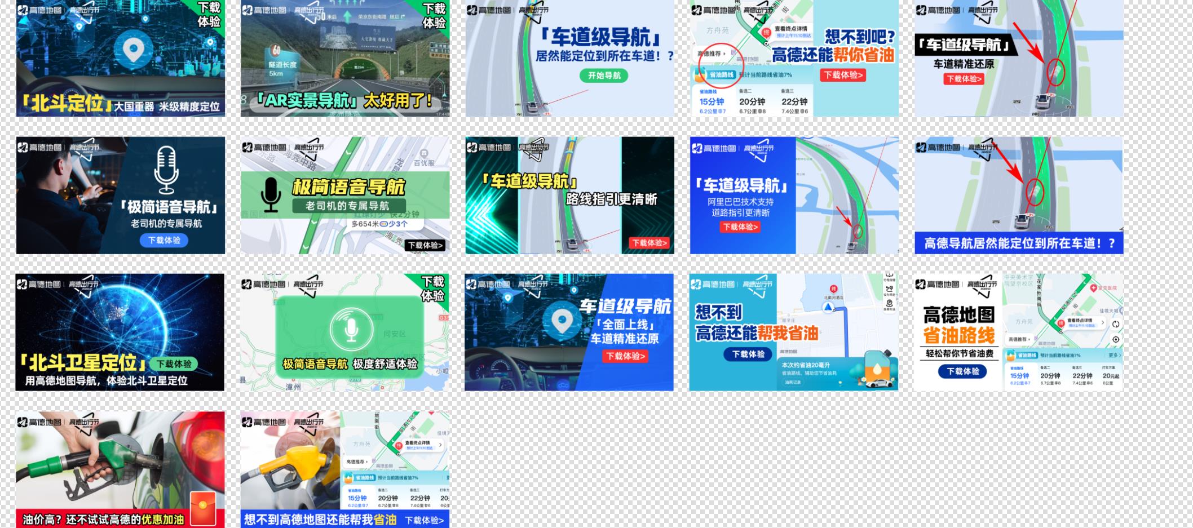Screen dimensions: 1193x528
Task: Click the 高德地图 省油路线 heading text
Action: (x=959, y=325)
